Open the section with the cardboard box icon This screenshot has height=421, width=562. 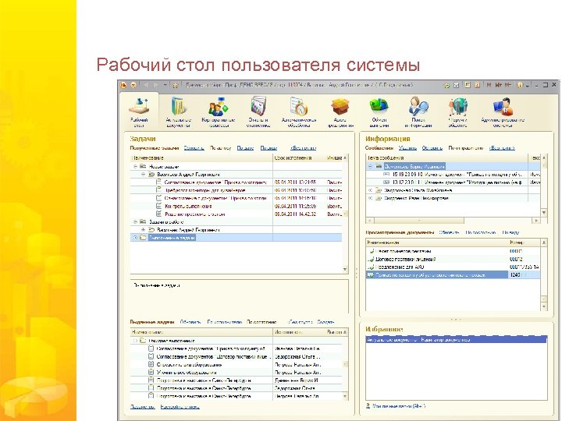[x=340, y=111]
